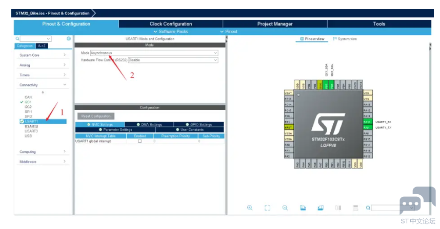Switch to the Clock Configuration tab

(171, 24)
